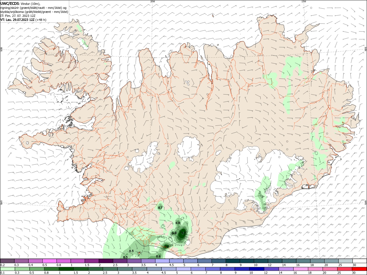Viewport: 367px width, 275px height.
Task: Click the 'IT: Fim. 27. 07. 2023 12Z' initial time text
Action: 18,16
